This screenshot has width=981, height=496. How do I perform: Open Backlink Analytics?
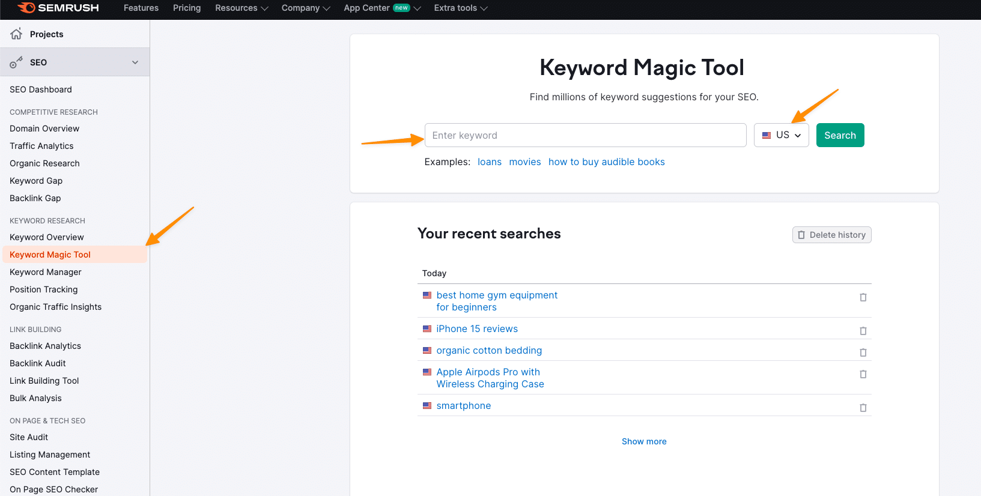pyautogui.click(x=45, y=346)
